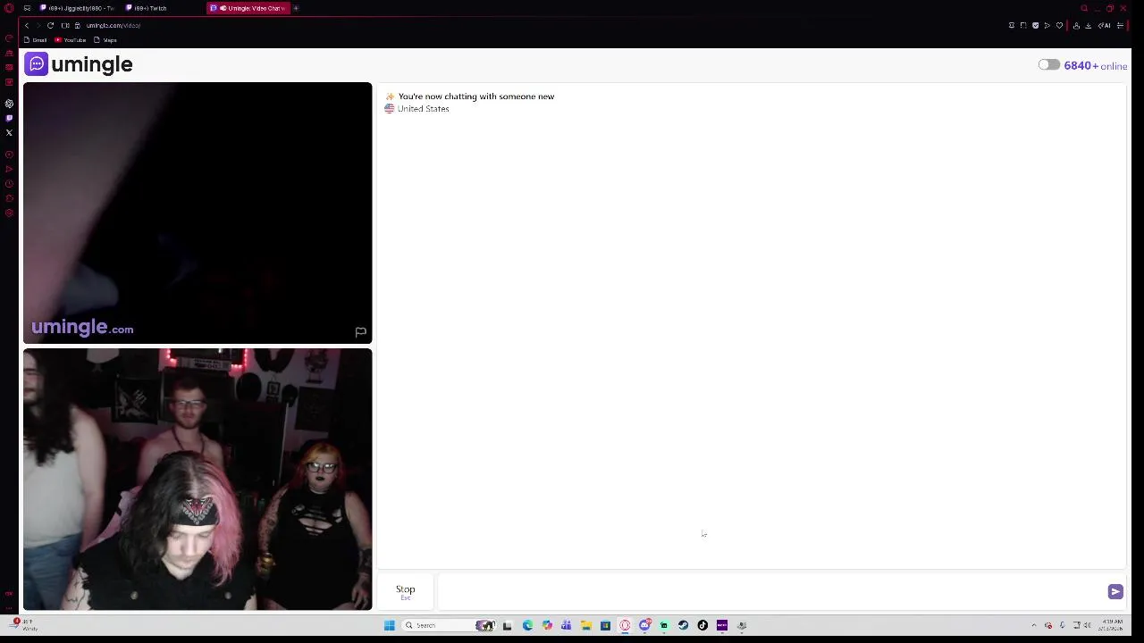
Task: Open browser downloads panel
Action: click(x=1088, y=25)
